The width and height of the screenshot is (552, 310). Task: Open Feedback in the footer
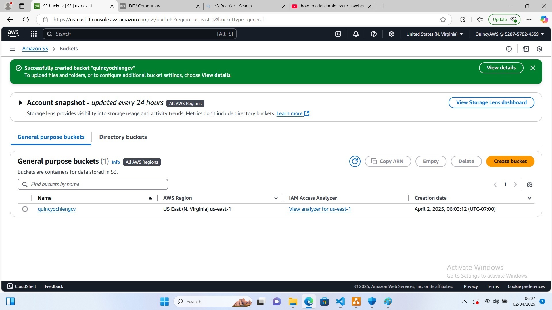pyautogui.click(x=54, y=286)
